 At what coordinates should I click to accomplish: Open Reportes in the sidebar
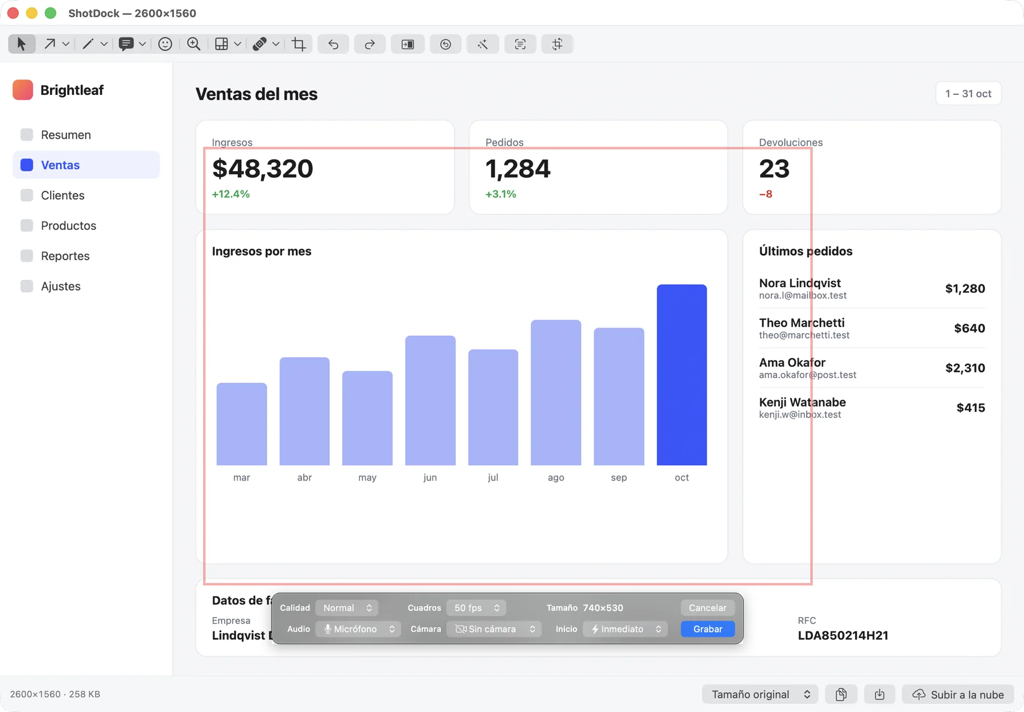pos(86,256)
